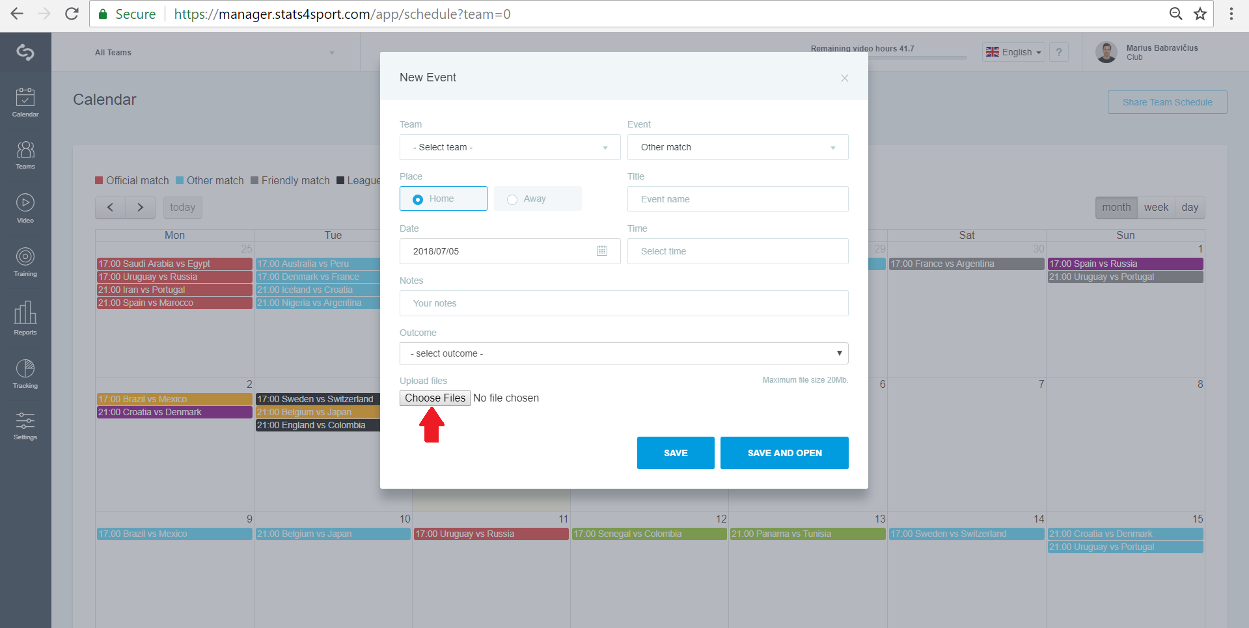Open Calendar from the sidebar
The height and width of the screenshot is (628, 1249).
[x=25, y=102]
